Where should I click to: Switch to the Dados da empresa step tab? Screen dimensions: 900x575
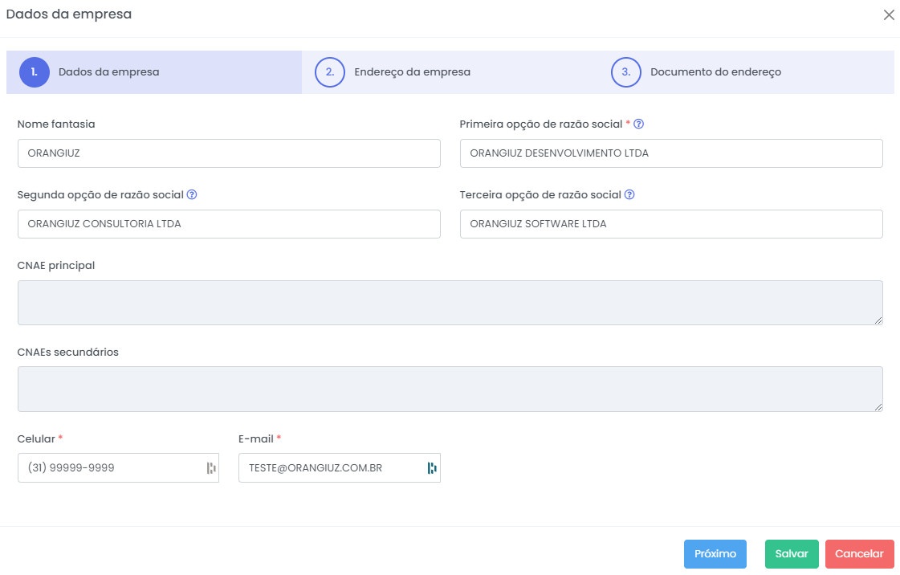[x=154, y=72]
